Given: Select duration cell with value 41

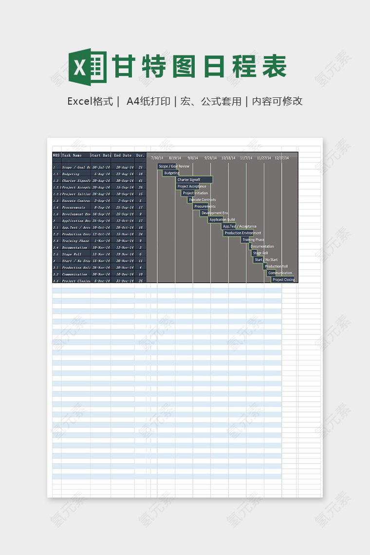Looking at the screenshot, I should click(x=141, y=181).
